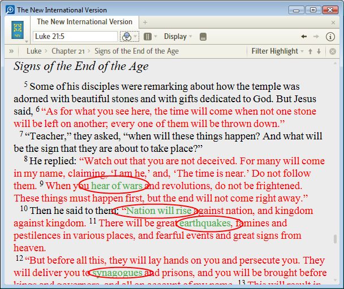Image resolution: width=344 pixels, height=289 pixels.
Task: Click the magnifier icon in the title bar
Action: tap(10, 10)
